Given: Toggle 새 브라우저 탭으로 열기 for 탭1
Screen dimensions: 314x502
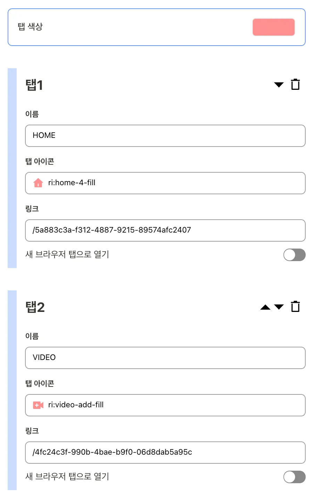Looking at the screenshot, I should (294, 255).
